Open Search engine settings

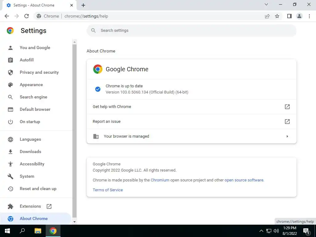tap(33, 97)
